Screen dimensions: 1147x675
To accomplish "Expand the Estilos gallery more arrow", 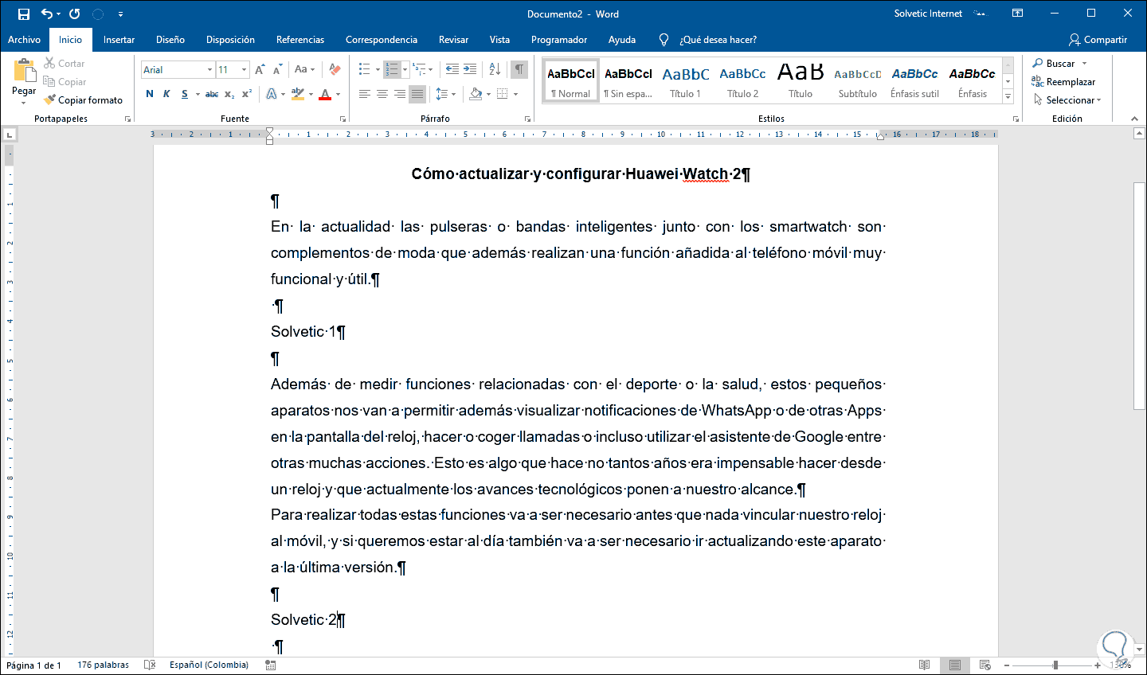I will (x=1008, y=97).
